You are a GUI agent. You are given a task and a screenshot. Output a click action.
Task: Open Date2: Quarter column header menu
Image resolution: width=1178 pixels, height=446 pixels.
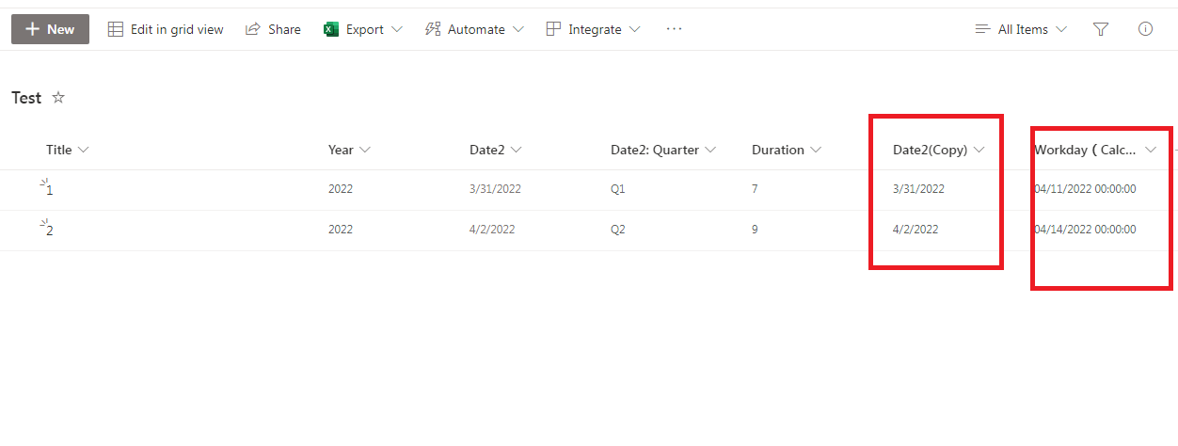click(663, 150)
